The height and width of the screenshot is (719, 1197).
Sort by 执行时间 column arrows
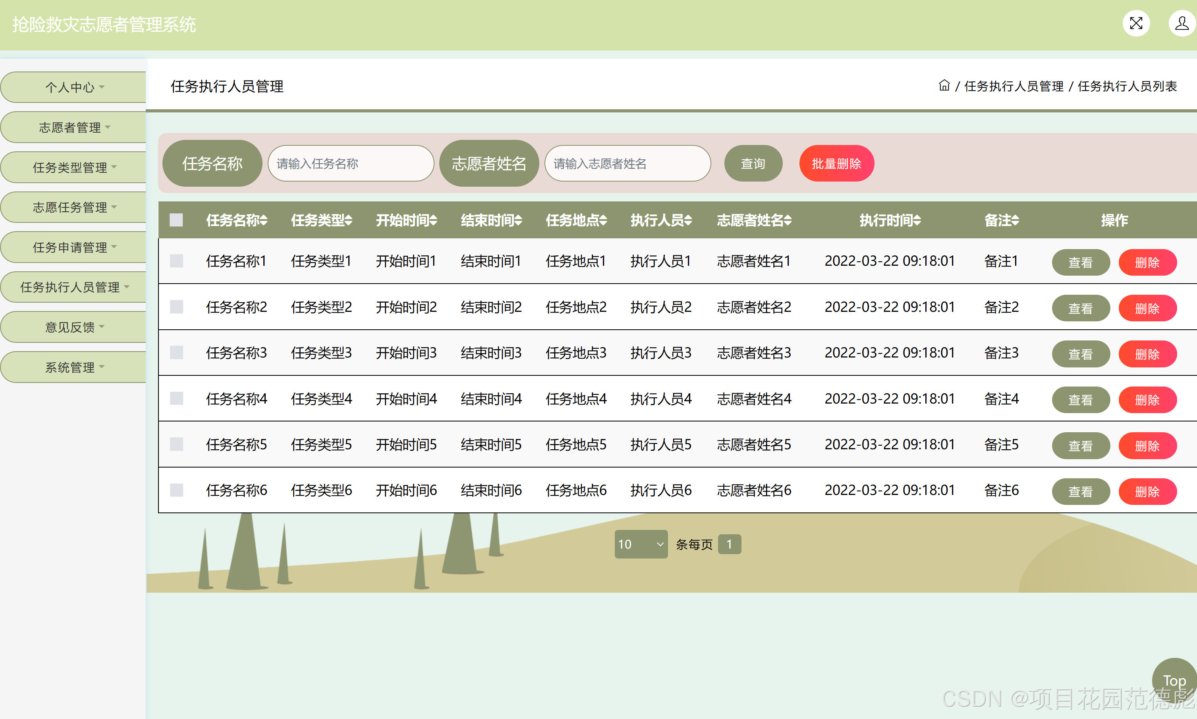tap(917, 220)
